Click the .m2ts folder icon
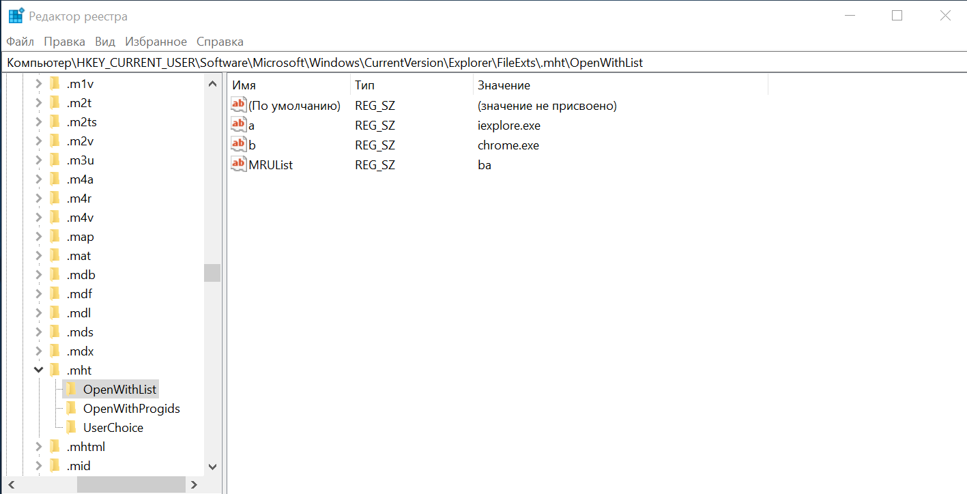 point(55,122)
